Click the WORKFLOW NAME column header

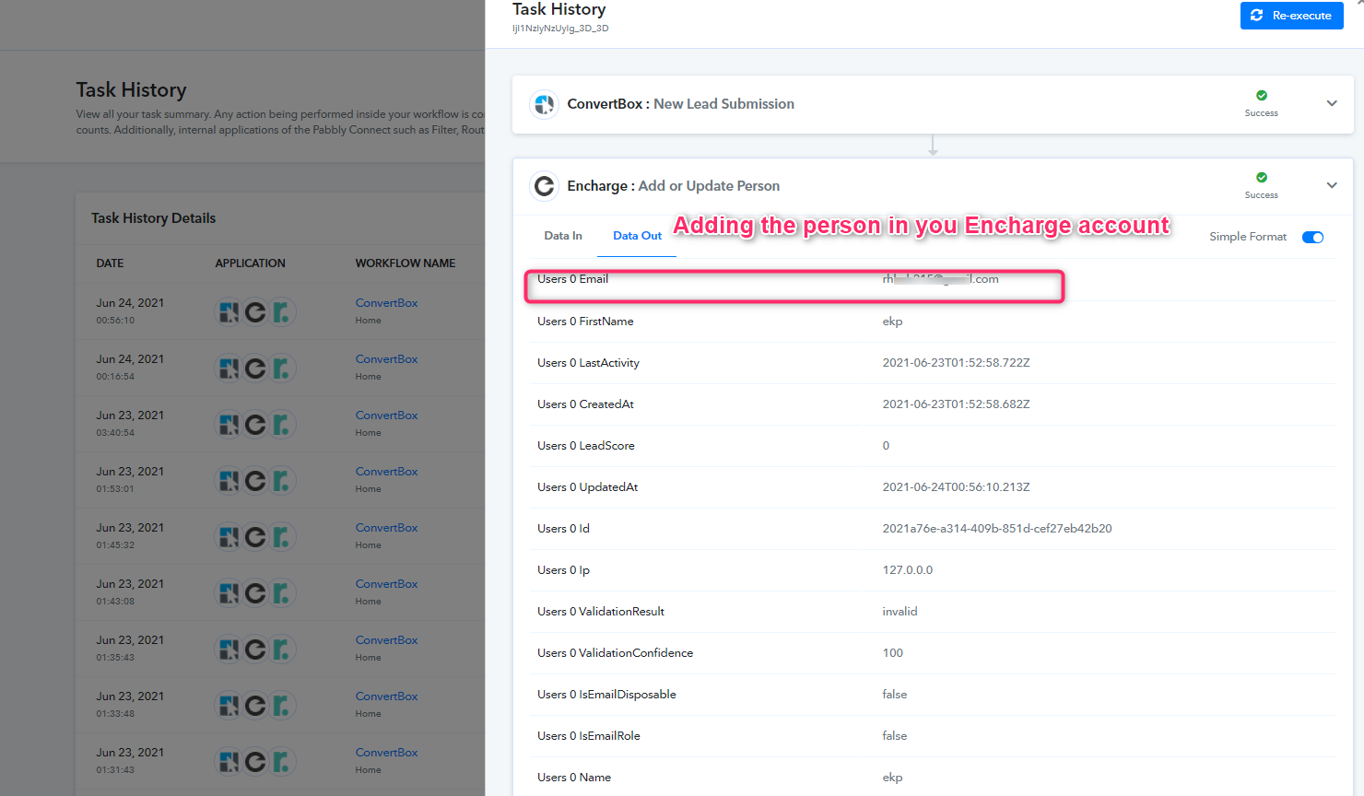[x=406, y=263]
